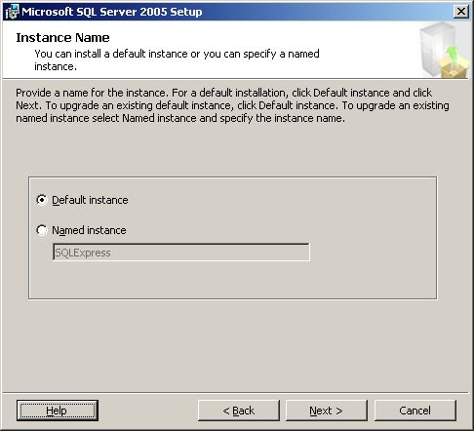Click the header subtitle about default instance
The height and width of the screenshot is (431, 474).
pyautogui.click(x=177, y=59)
